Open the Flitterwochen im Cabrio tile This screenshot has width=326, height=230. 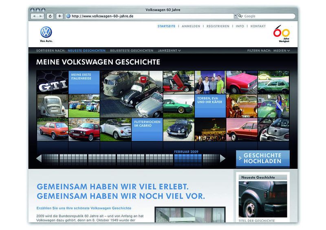coord(147,130)
